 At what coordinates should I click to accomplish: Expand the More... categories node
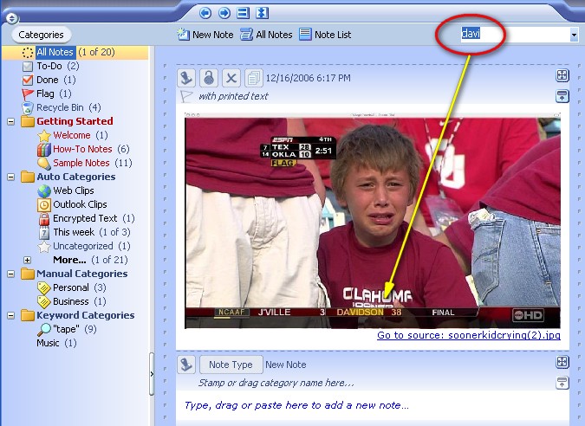point(27,260)
